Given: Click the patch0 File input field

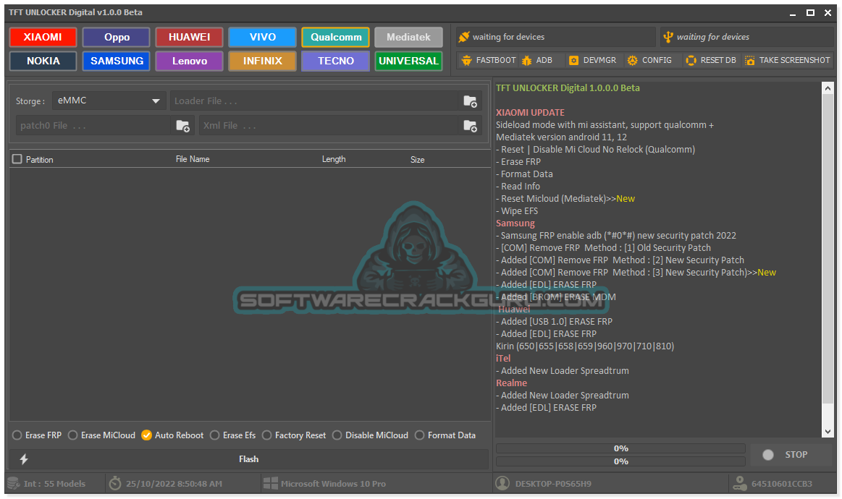Looking at the screenshot, I should (x=93, y=126).
